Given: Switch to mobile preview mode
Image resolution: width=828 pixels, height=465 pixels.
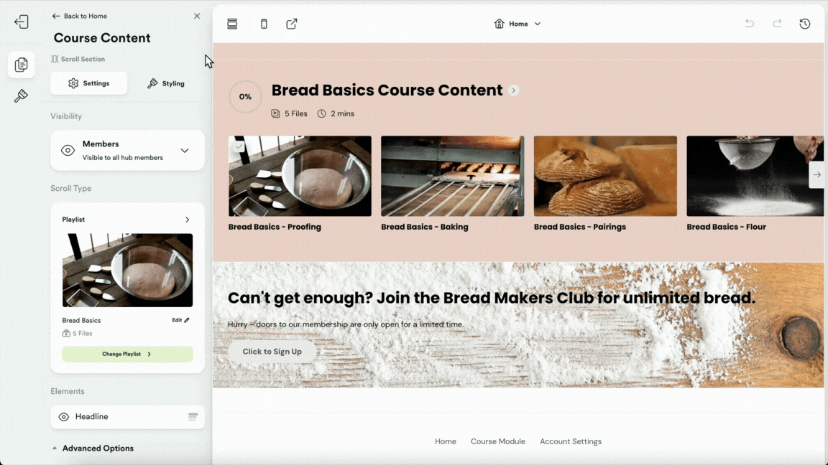Looking at the screenshot, I should [x=264, y=23].
